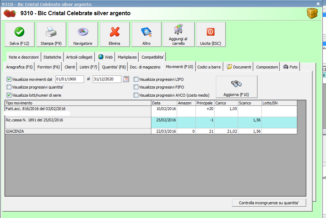
Task: Click the start date field 01/01/1900
Action: [70, 79]
